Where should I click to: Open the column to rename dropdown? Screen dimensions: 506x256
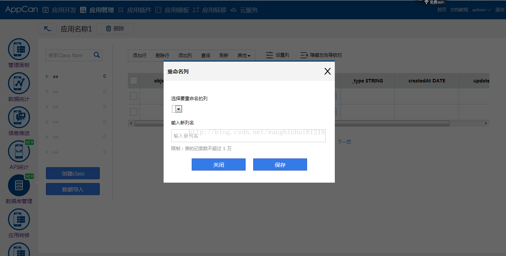tap(177, 109)
